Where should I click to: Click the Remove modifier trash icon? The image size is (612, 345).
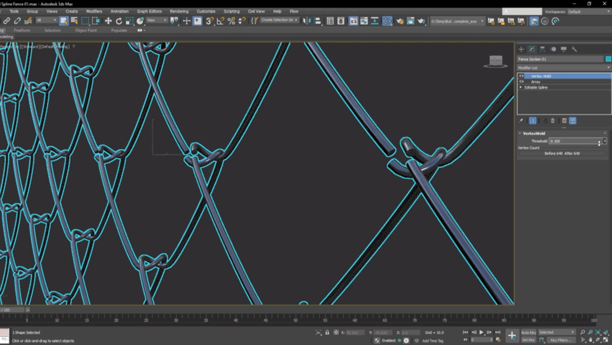tap(553, 121)
